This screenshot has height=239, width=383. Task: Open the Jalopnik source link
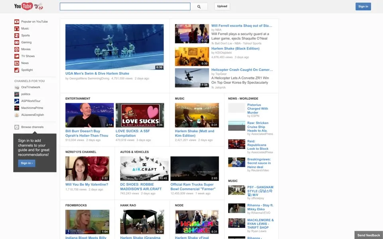click(220, 88)
